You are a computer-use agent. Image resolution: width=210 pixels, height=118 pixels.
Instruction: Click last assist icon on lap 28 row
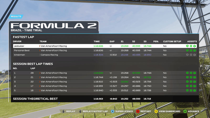point(195,73)
